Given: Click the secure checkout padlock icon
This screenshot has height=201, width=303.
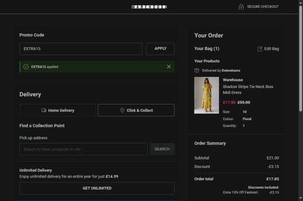Looking at the screenshot, I should [x=241, y=7].
